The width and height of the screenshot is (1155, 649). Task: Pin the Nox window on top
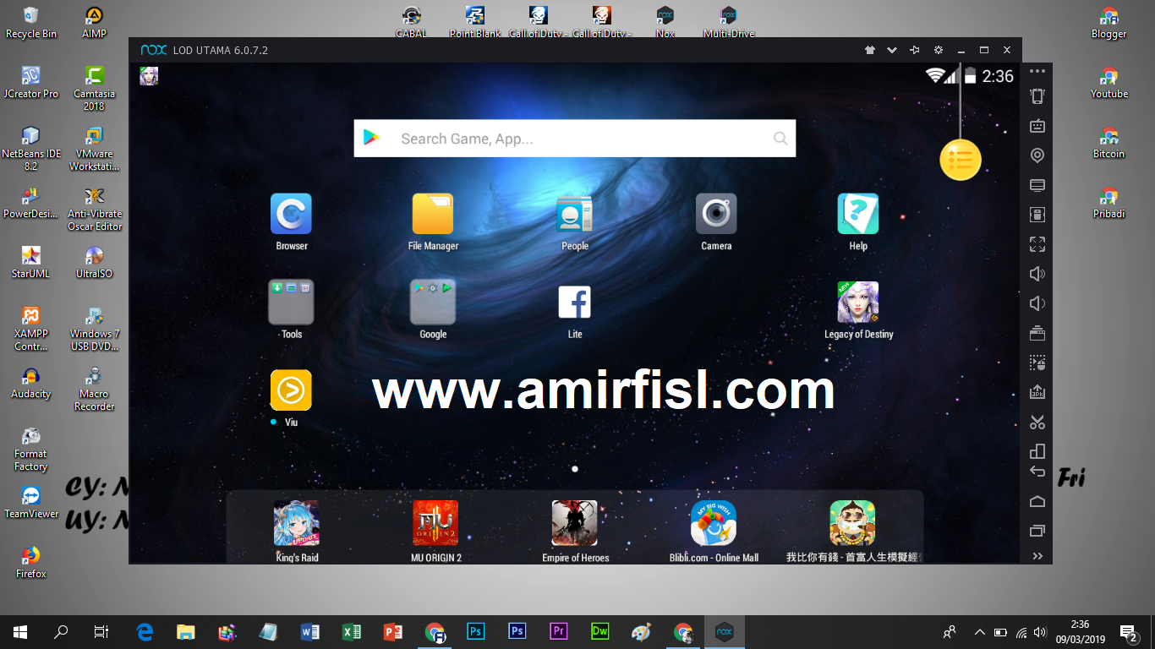click(x=914, y=50)
